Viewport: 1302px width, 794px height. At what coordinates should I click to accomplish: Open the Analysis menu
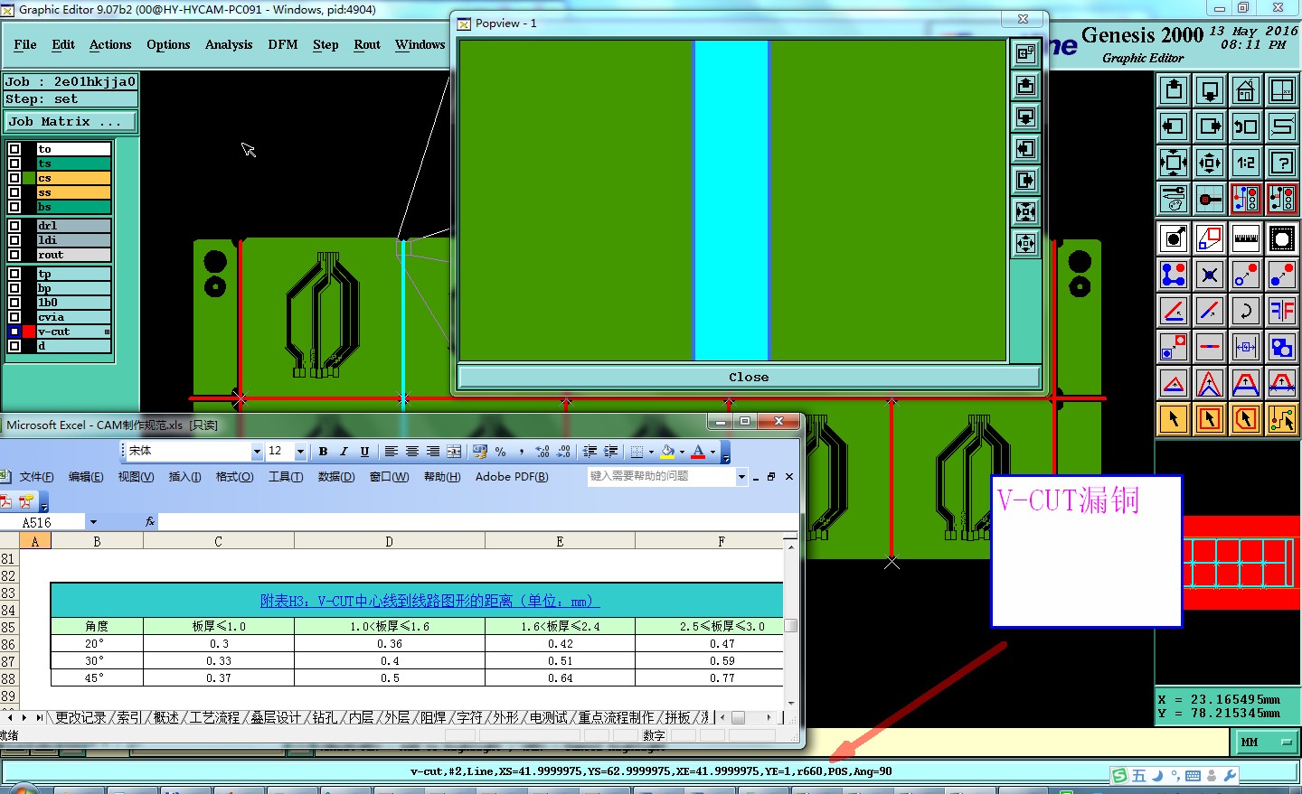click(x=229, y=44)
